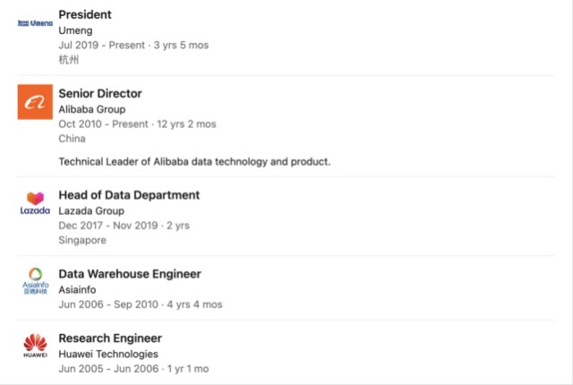
Task: Open the Senior Director position
Action: [x=100, y=93]
